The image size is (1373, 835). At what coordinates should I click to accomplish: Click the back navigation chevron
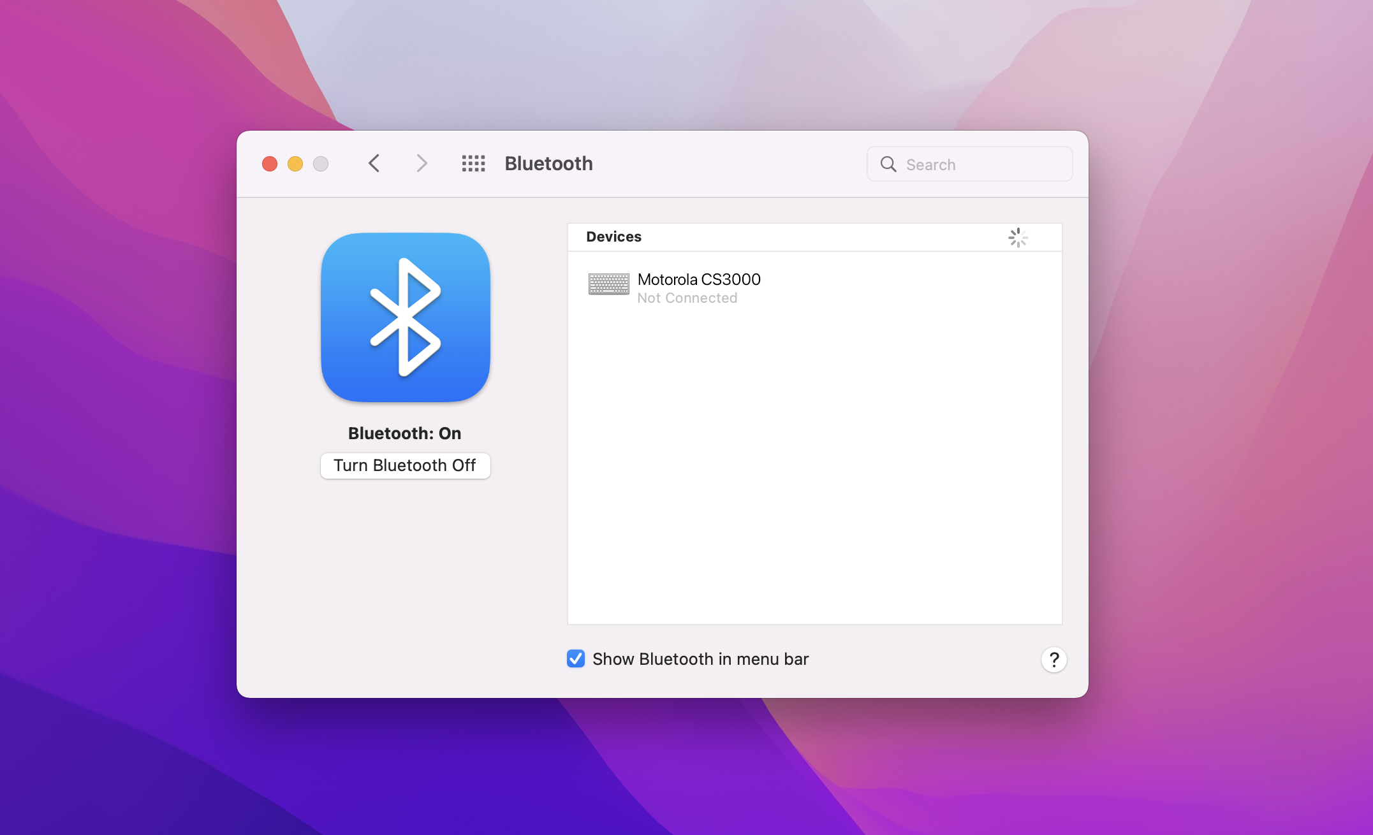(x=374, y=164)
